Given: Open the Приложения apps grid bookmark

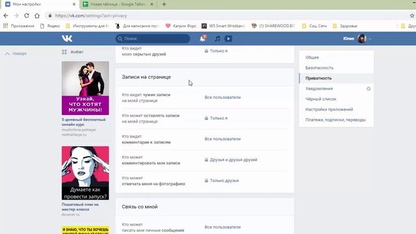Looking at the screenshot, I should tap(19, 26).
